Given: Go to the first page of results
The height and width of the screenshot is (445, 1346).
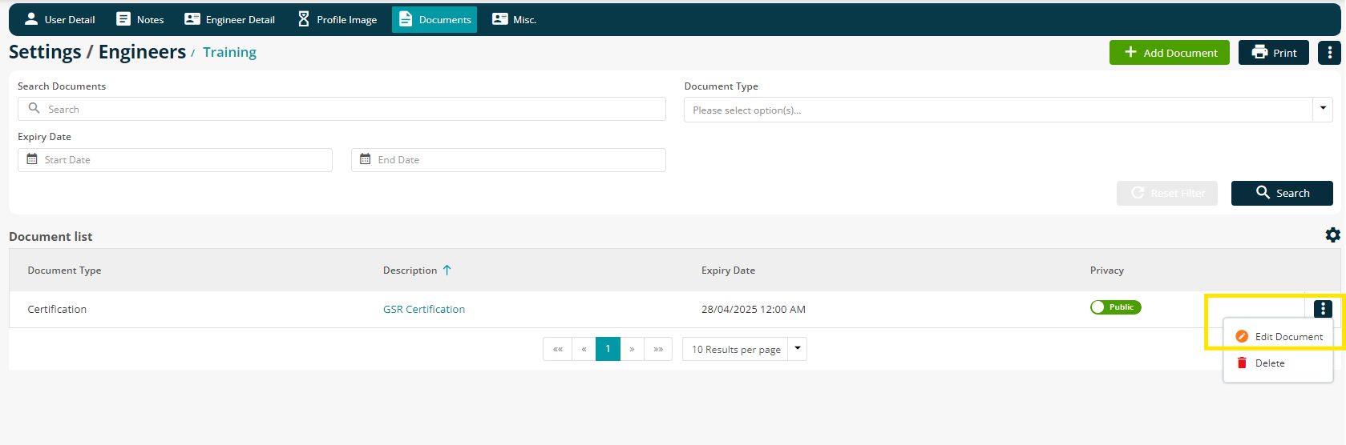Looking at the screenshot, I should (x=558, y=349).
